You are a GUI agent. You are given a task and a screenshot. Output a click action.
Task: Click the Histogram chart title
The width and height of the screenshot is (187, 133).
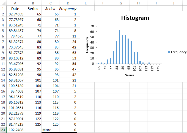pos(135,18)
